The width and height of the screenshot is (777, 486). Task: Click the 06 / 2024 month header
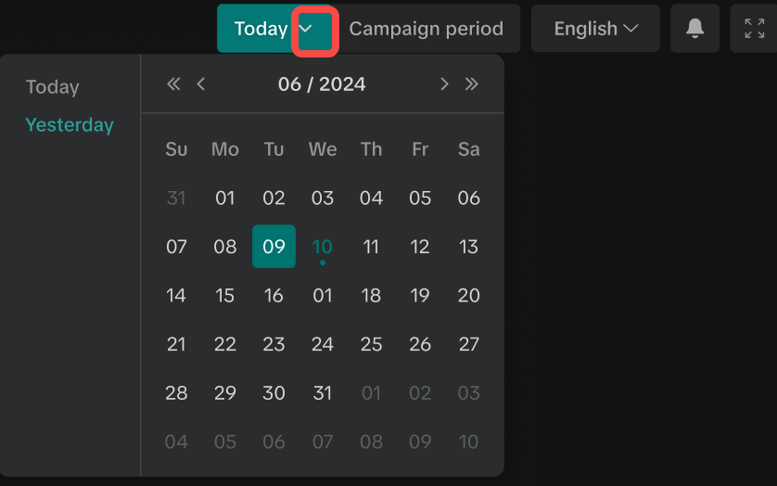click(322, 84)
